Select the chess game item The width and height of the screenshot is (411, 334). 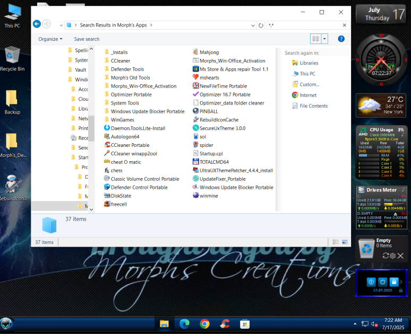click(113, 170)
